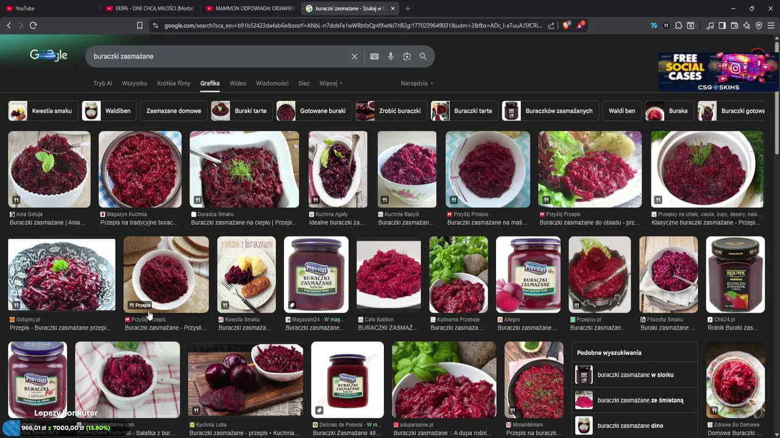780x438 pixels.
Task: Expand the Narzędzia tools dropdown
Action: click(417, 83)
